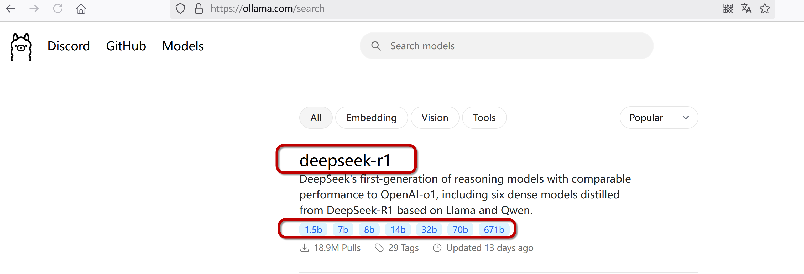Click the Ollama llama logo
Viewport: 804px width, 274px height.
pyautogui.click(x=21, y=46)
